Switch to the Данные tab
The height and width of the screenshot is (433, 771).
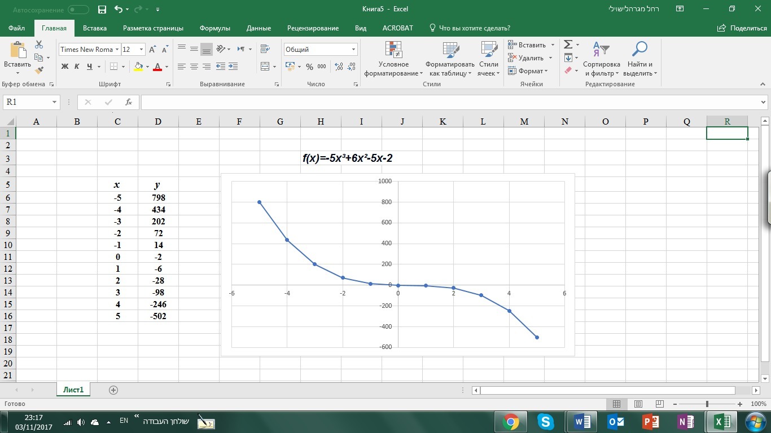tap(259, 28)
